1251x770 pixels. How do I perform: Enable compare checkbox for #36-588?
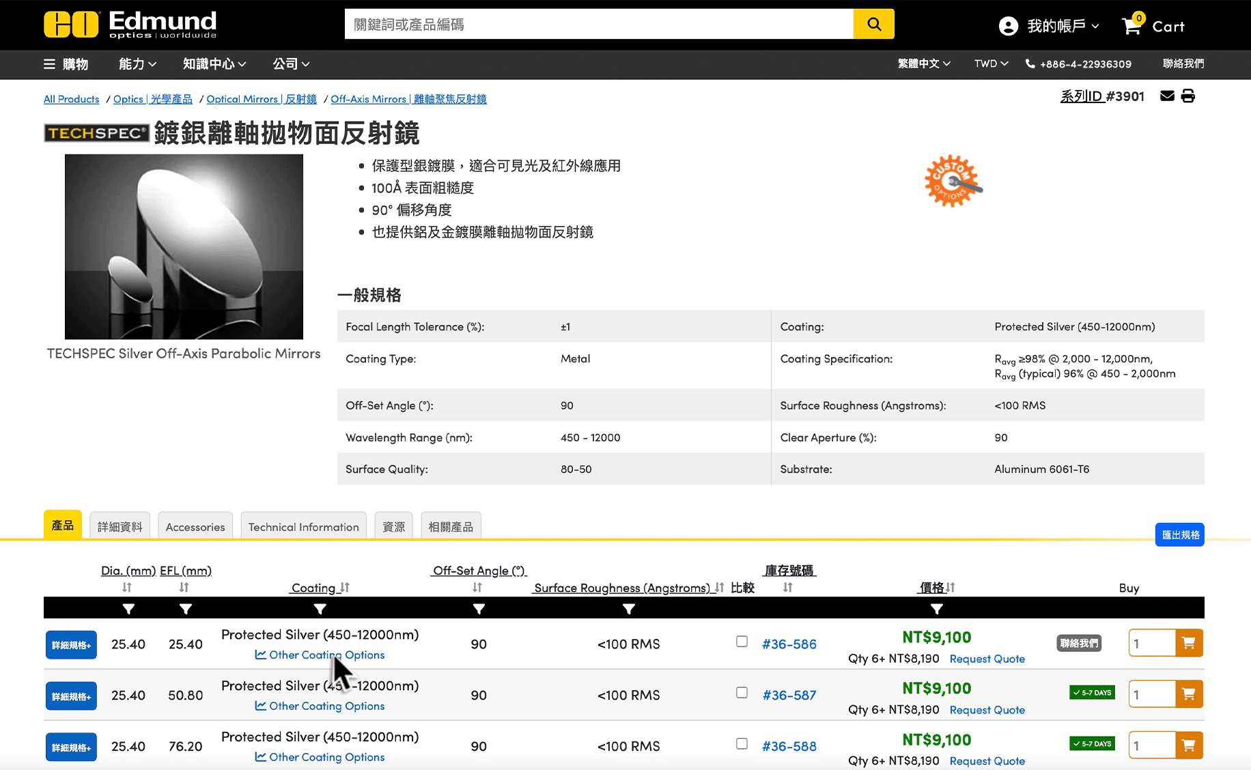pos(742,744)
